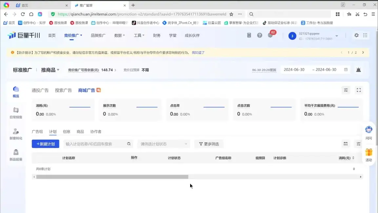Select 财务 from the top menu
378x213 pixels.
(x=156, y=35)
